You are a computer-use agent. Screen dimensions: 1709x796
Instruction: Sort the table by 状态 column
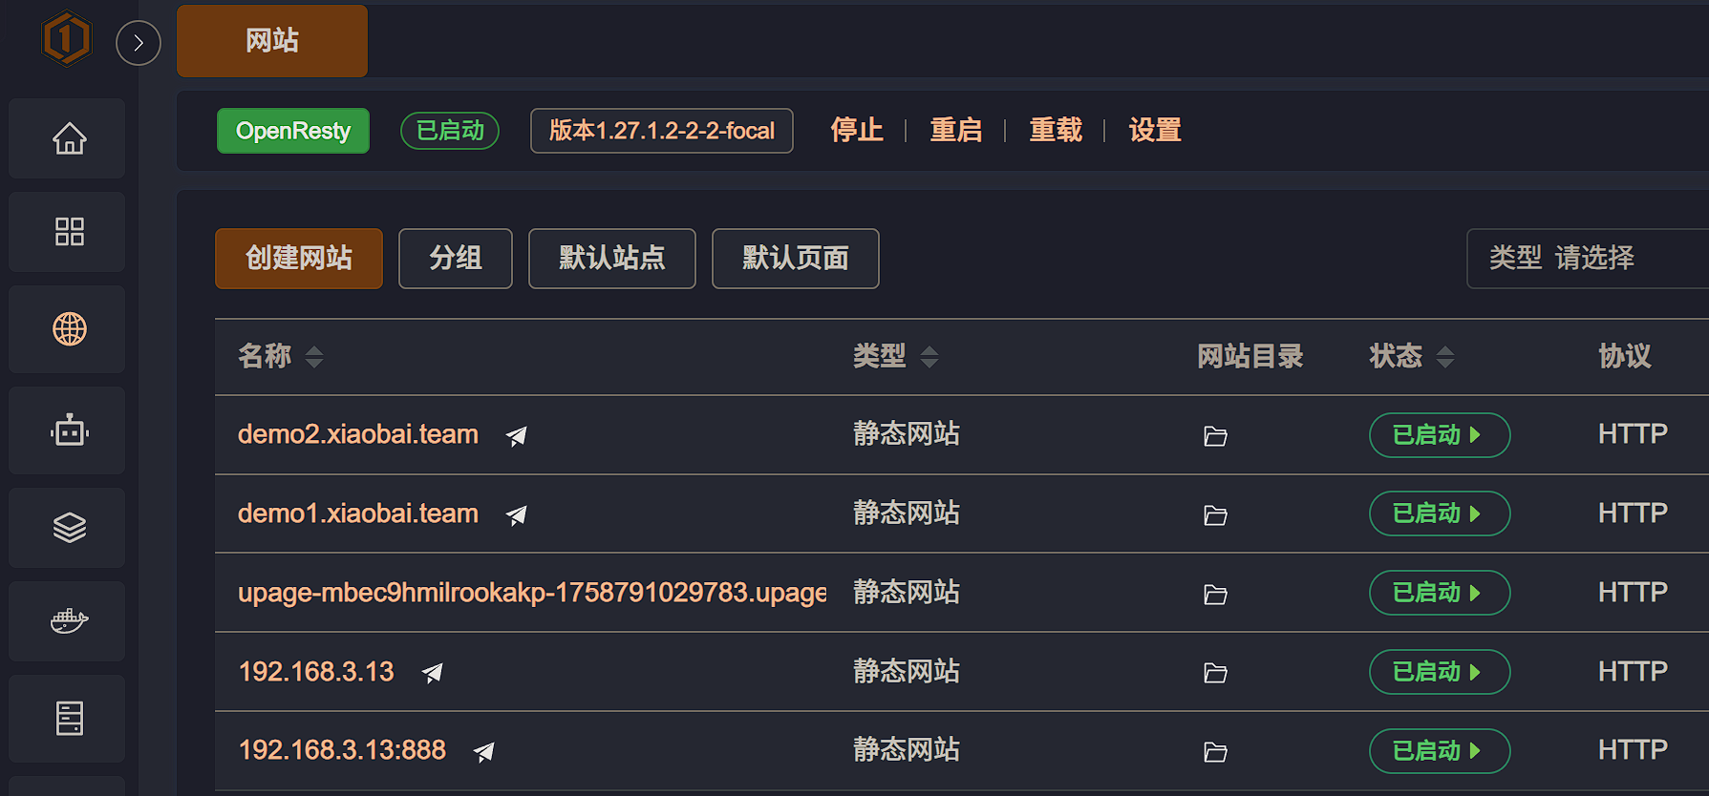(1445, 357)
